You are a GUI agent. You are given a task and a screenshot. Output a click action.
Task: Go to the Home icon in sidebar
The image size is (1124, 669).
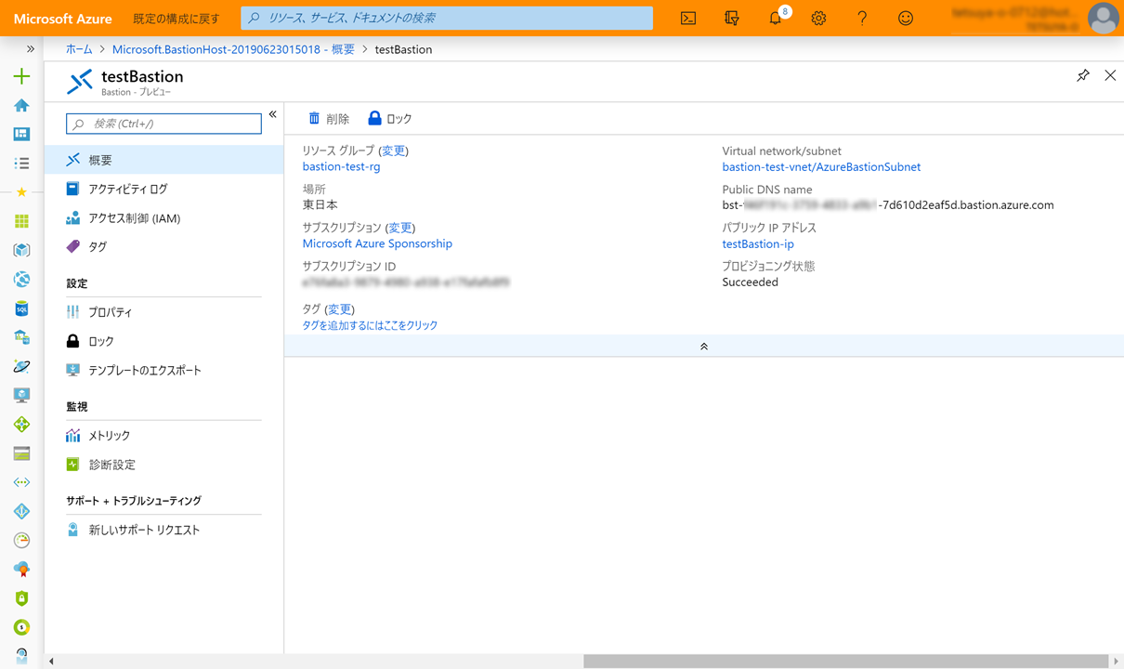pyautogui.click(x=21, y=105)
